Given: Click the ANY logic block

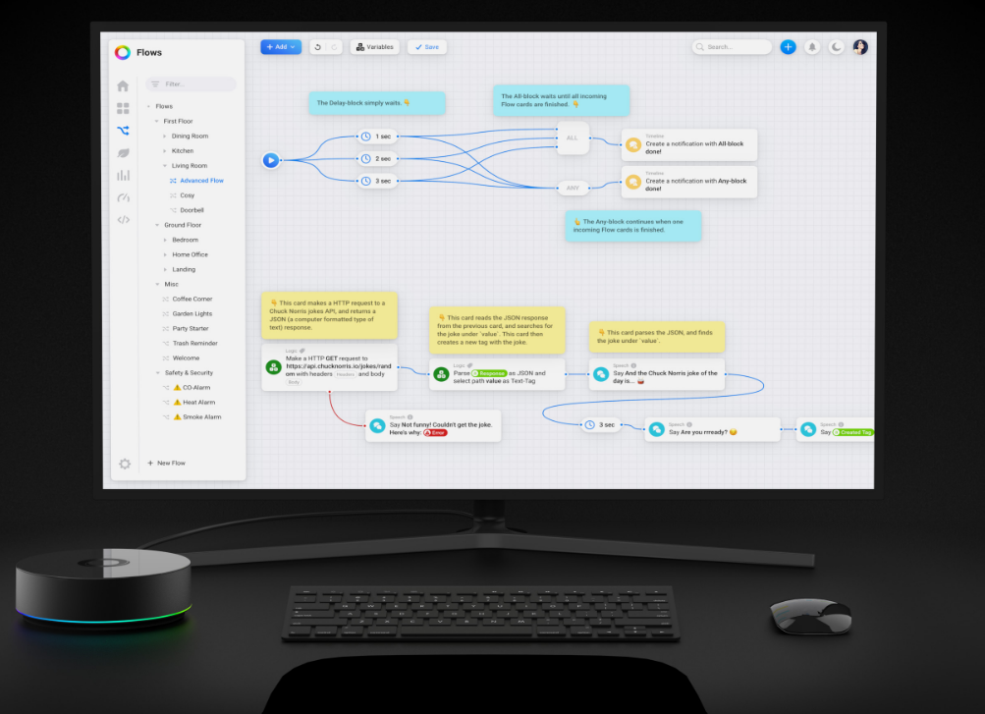Looking at the screenshot, I should [x=572, y=188].
